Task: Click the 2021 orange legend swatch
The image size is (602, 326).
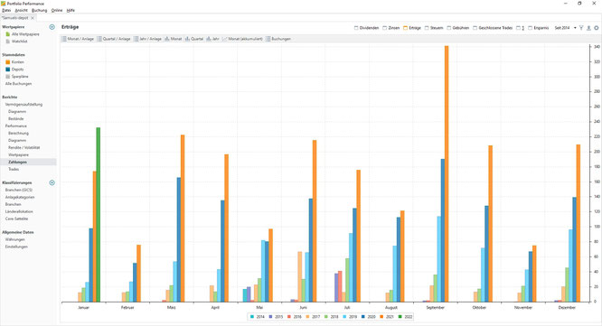Action: coord(382,317)
